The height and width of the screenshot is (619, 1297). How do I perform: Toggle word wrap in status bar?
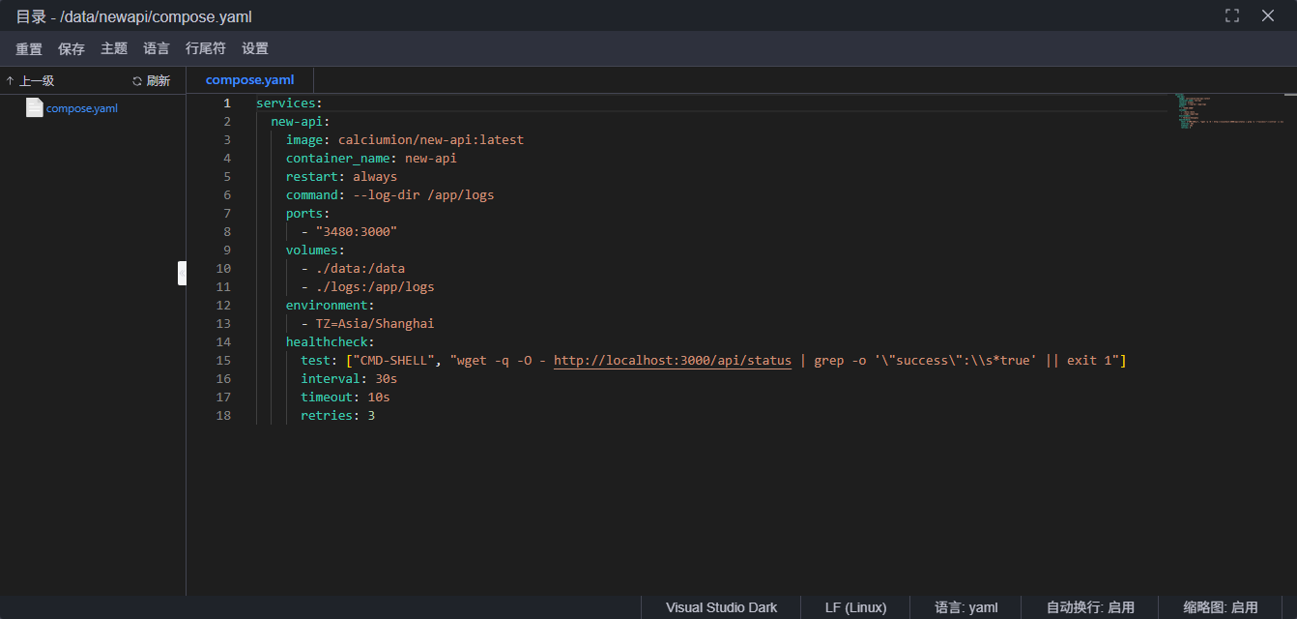[x=1089, y=607]
